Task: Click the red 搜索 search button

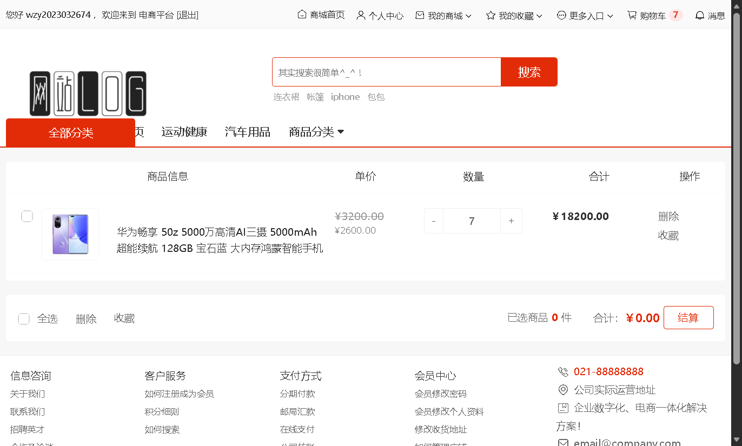Action: [x=529, y=72]
